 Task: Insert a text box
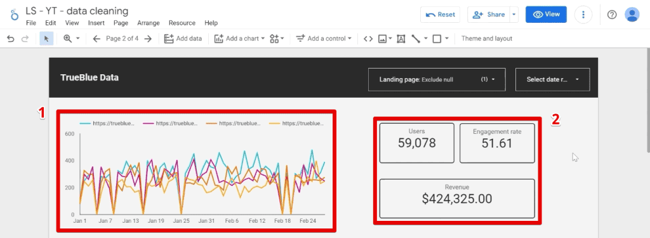pyautogui.click(x=401, y=39)
